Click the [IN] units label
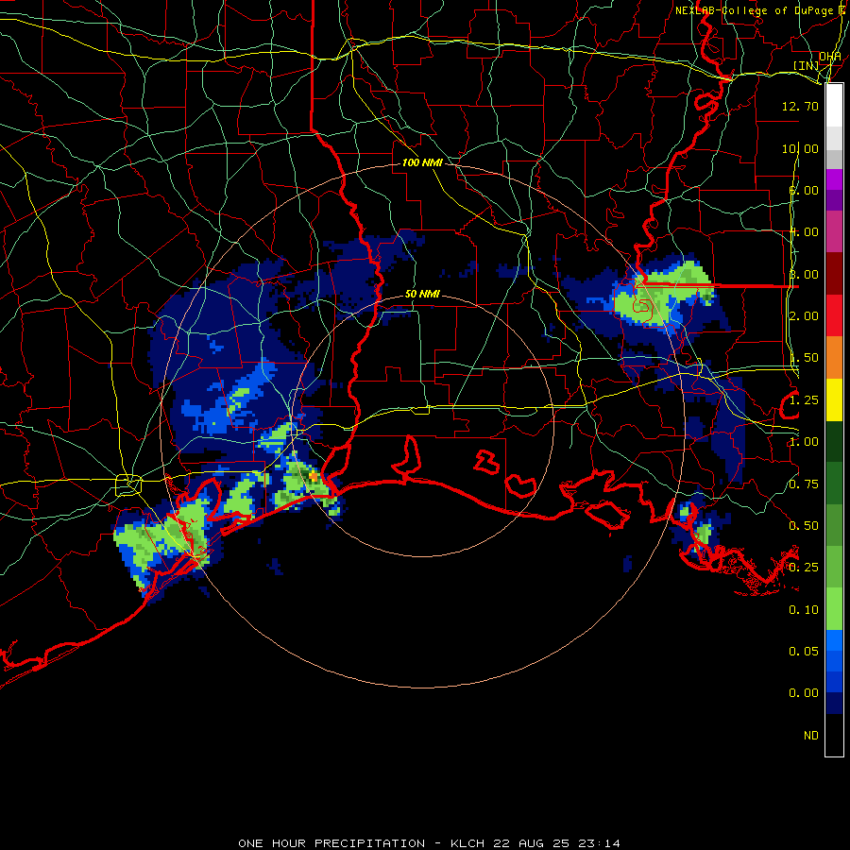 (807, 65)
